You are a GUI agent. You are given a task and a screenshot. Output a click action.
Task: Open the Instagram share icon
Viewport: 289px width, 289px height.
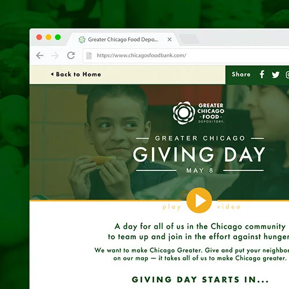click(287, 75)
